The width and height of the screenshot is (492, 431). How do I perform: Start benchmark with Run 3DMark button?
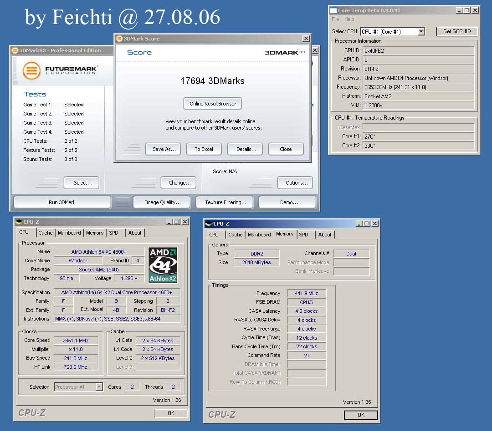point(62,202)
